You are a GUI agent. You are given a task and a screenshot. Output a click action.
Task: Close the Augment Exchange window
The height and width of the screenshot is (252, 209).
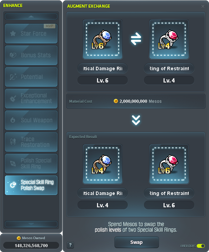tap(203, 6)
